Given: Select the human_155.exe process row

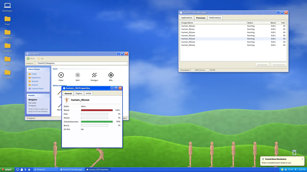Looking at the screenshot, I should pyautogui.click(x=233, y=42).
